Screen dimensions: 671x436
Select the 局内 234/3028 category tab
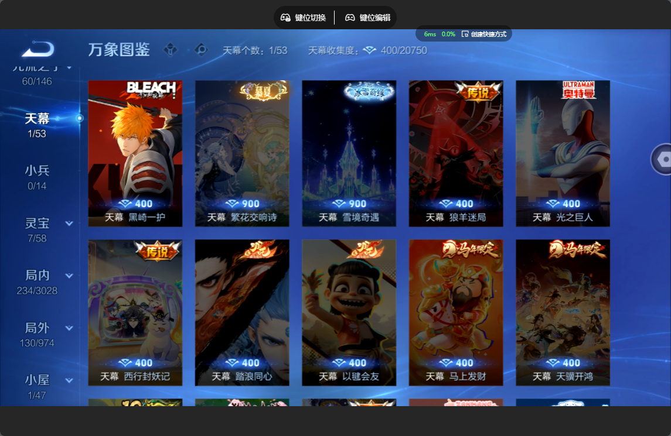(x=38, y=282)
